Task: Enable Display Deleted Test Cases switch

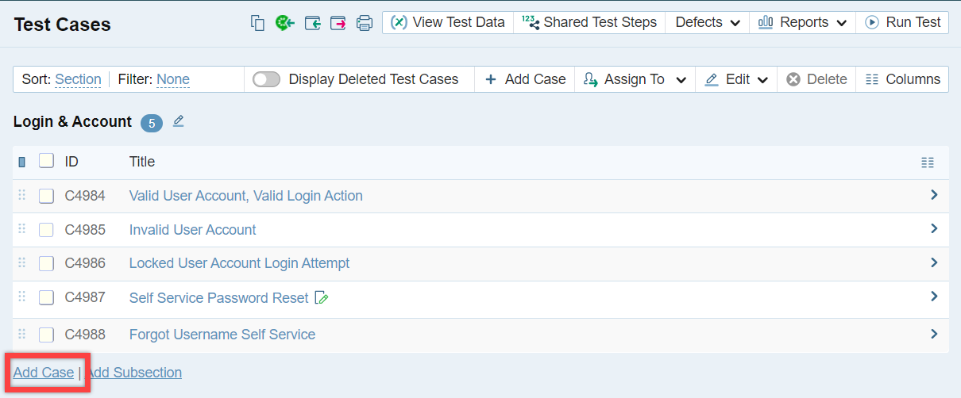Action: pos(266,79)
